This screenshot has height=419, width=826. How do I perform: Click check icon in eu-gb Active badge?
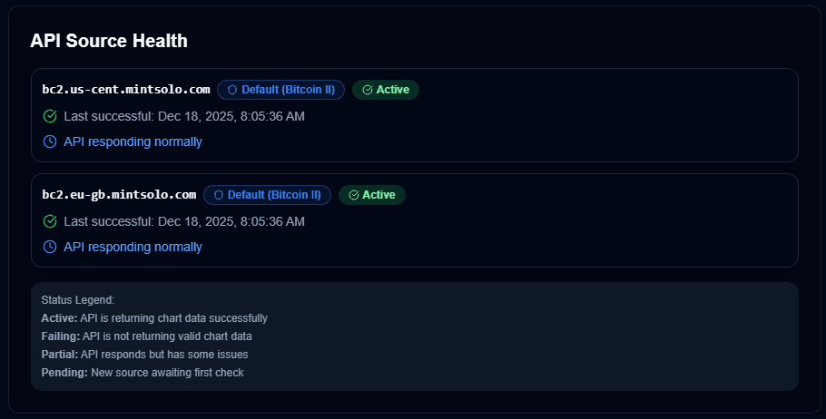coord(354,195)
